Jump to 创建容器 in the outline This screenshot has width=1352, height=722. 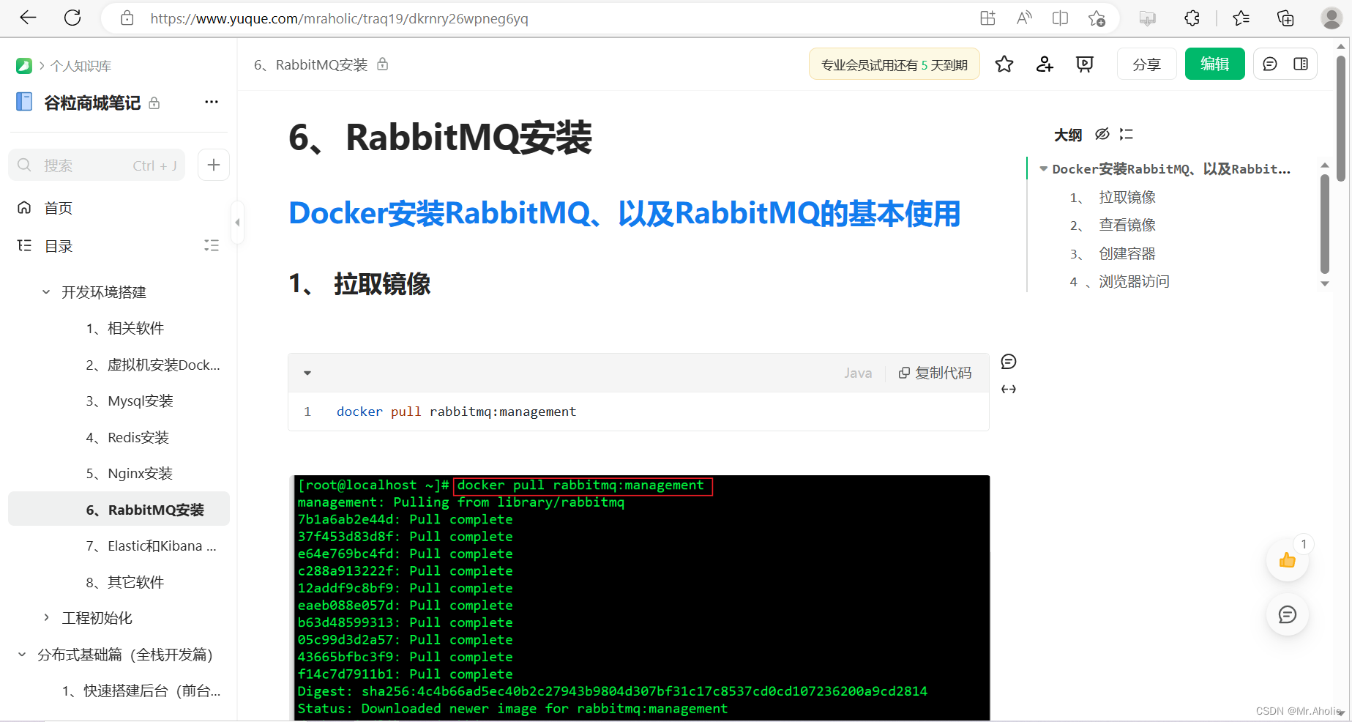pos(1127,253)
